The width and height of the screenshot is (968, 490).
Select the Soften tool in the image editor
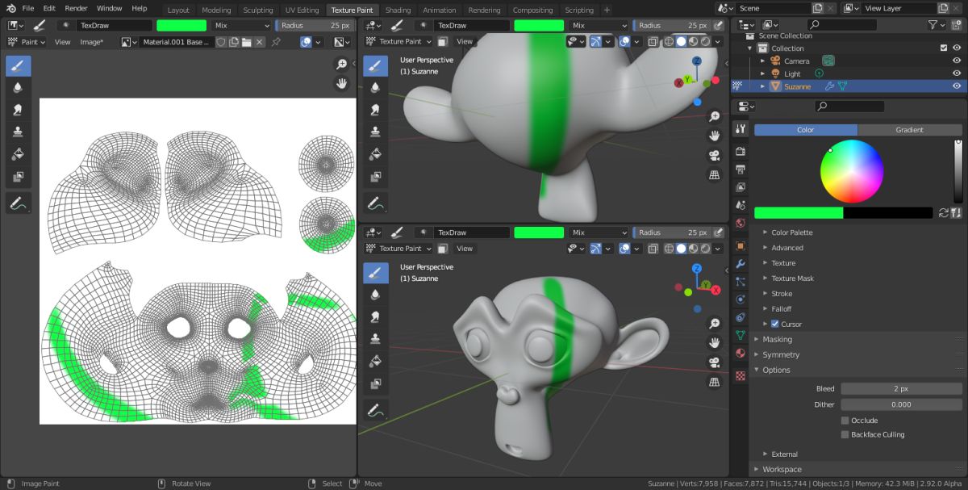point(18,88)
